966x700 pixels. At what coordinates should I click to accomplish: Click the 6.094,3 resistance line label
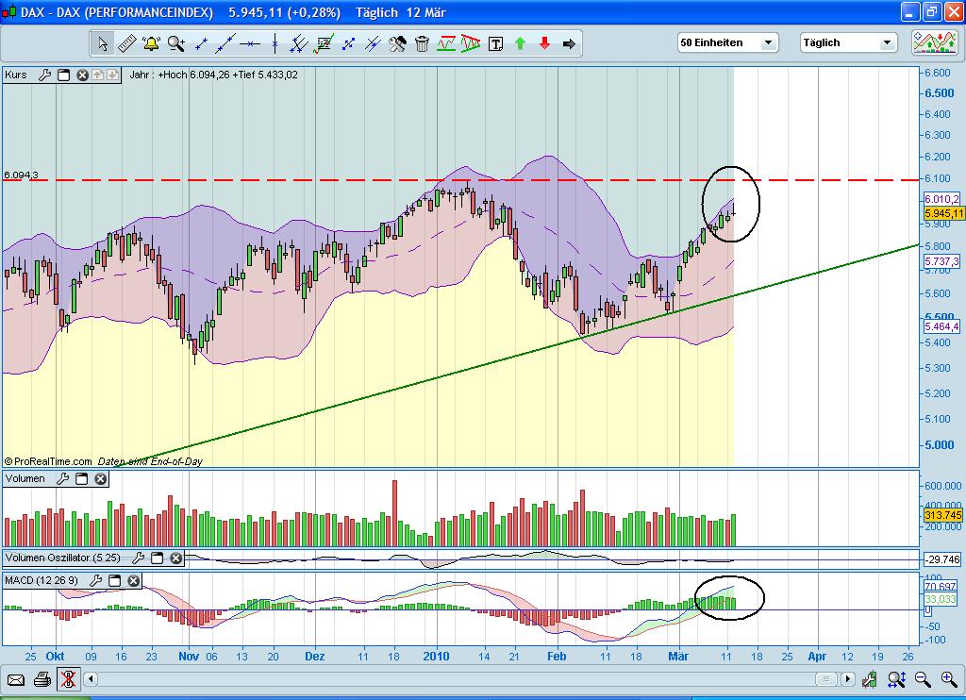click(21, 175)
